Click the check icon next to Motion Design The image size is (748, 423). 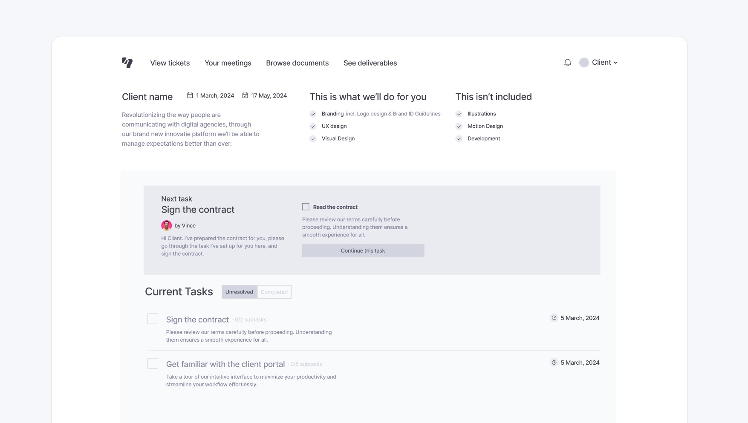[459, 126]
